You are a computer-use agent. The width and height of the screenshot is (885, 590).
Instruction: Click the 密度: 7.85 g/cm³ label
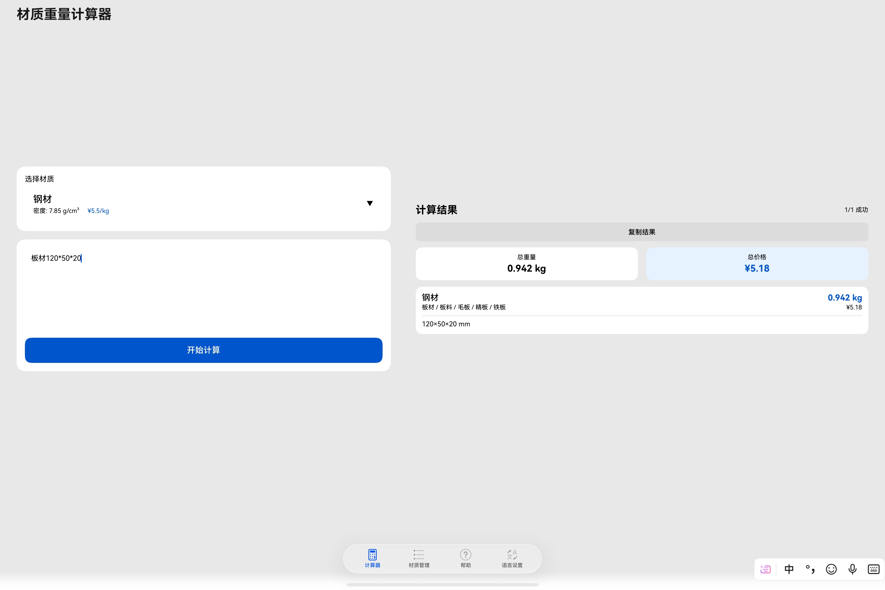click(56, 211)
